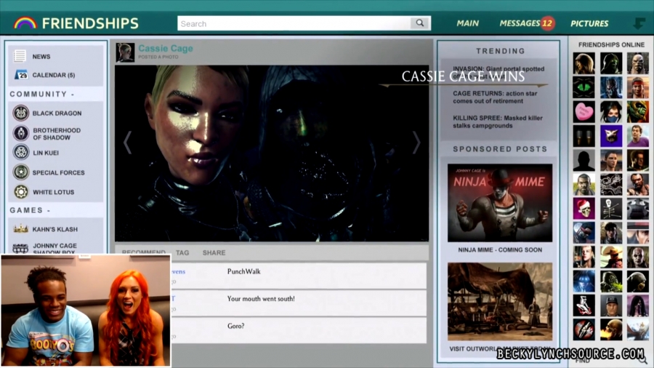Click the Share link under the photo

[x=214, y=253]
